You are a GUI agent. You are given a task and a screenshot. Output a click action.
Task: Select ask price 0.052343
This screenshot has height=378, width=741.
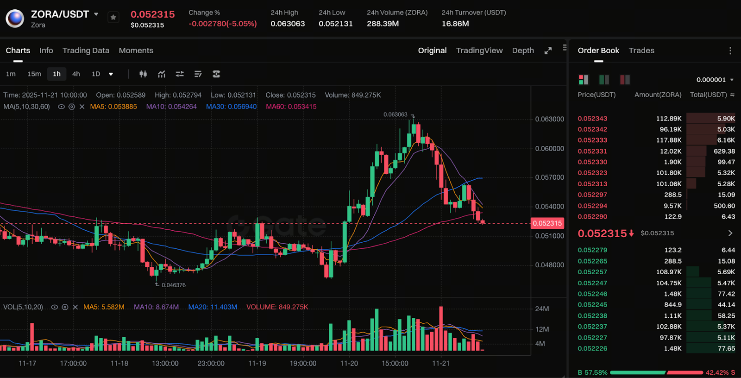tap(592, 119)
